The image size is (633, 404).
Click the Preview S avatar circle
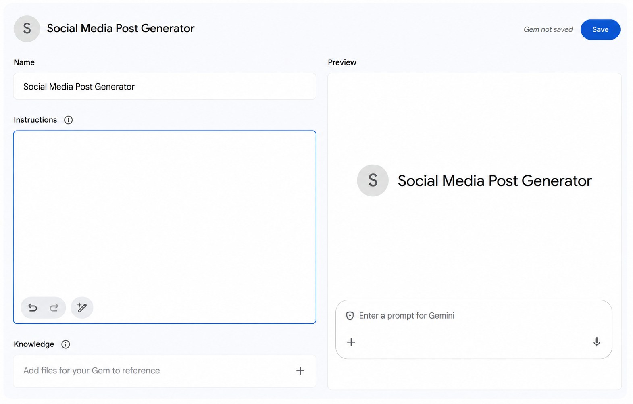(x=373, y=180)
